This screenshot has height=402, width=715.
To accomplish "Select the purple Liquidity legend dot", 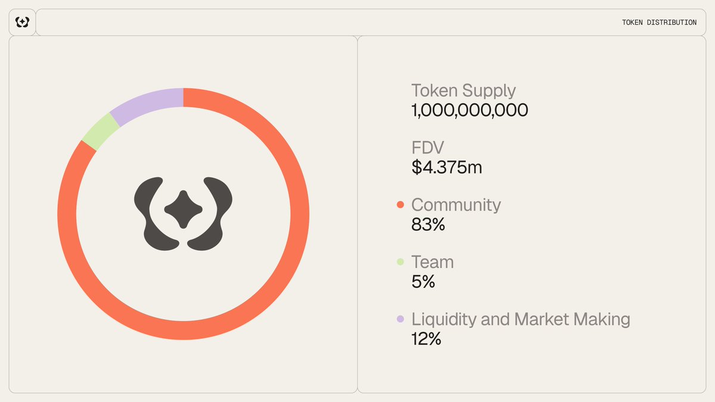I will [x=400, y=319].
